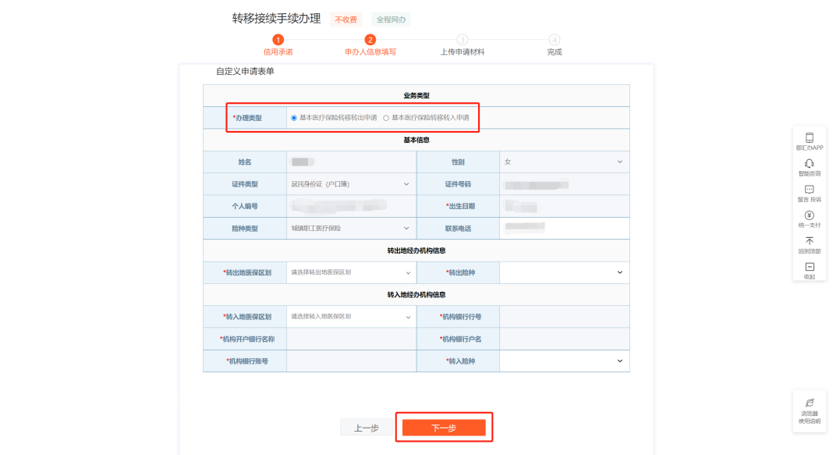Viewport: 833px width, 455px height.
Task: Click the 机构银行行号 input field
Action: [564, 317]
